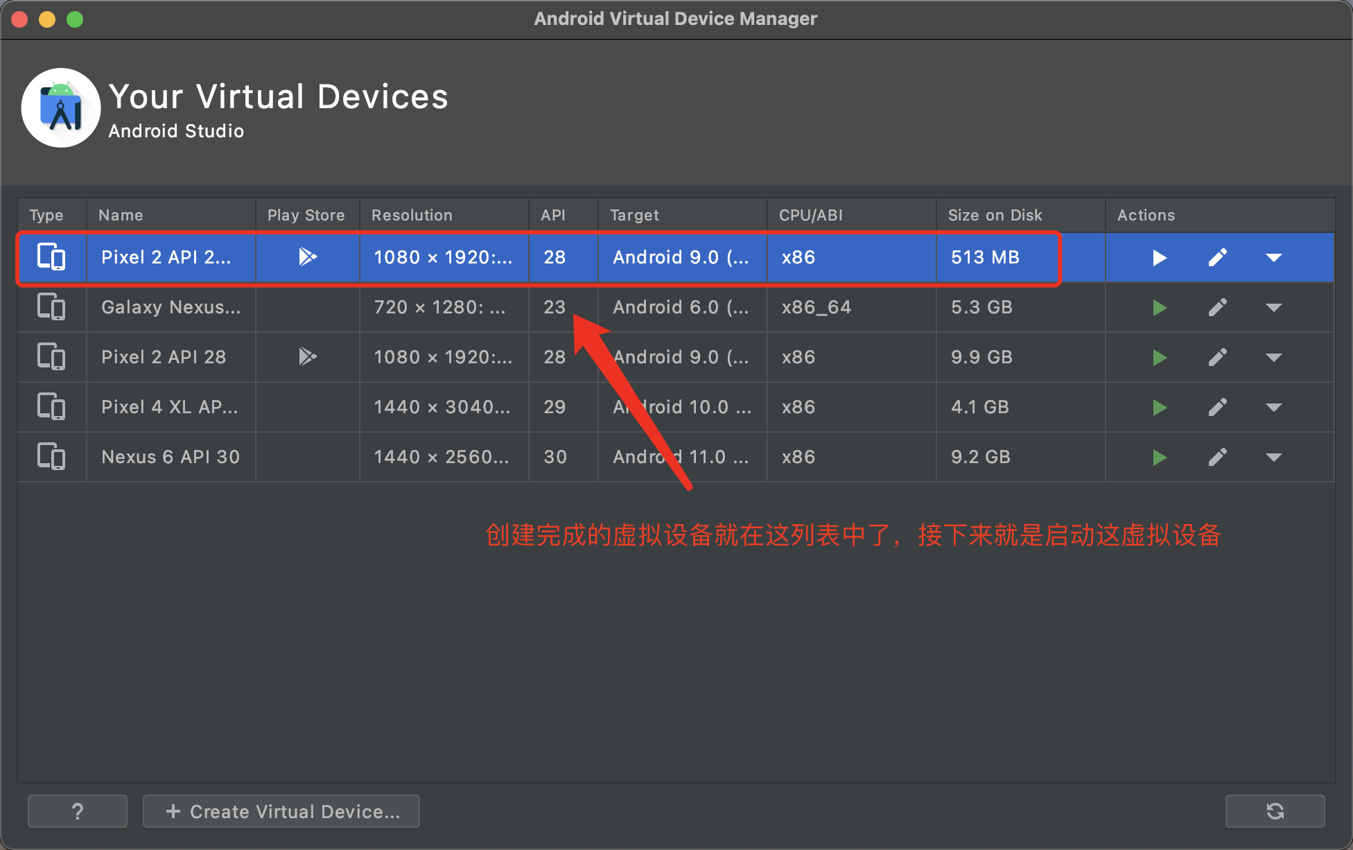Open more actions for Galaxy Nexus row
The height and width of the screenshot is (850, 1353).
[x=1273, y=308]
